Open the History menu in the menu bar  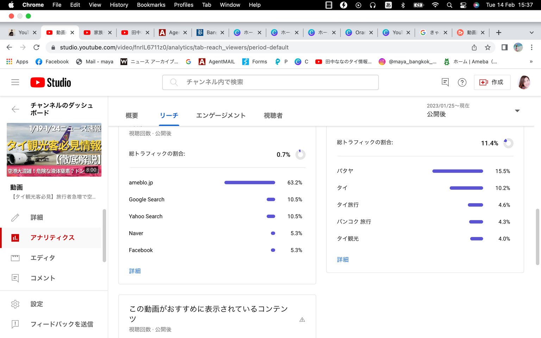pos(119,5)
